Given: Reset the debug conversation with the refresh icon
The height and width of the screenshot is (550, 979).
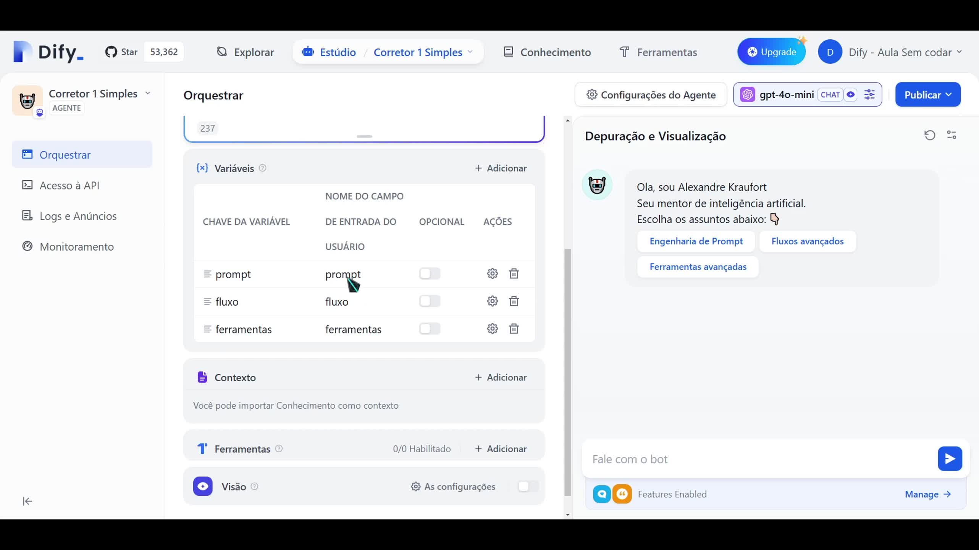Looking at the screenshot, I should click(x=930, y=135).
